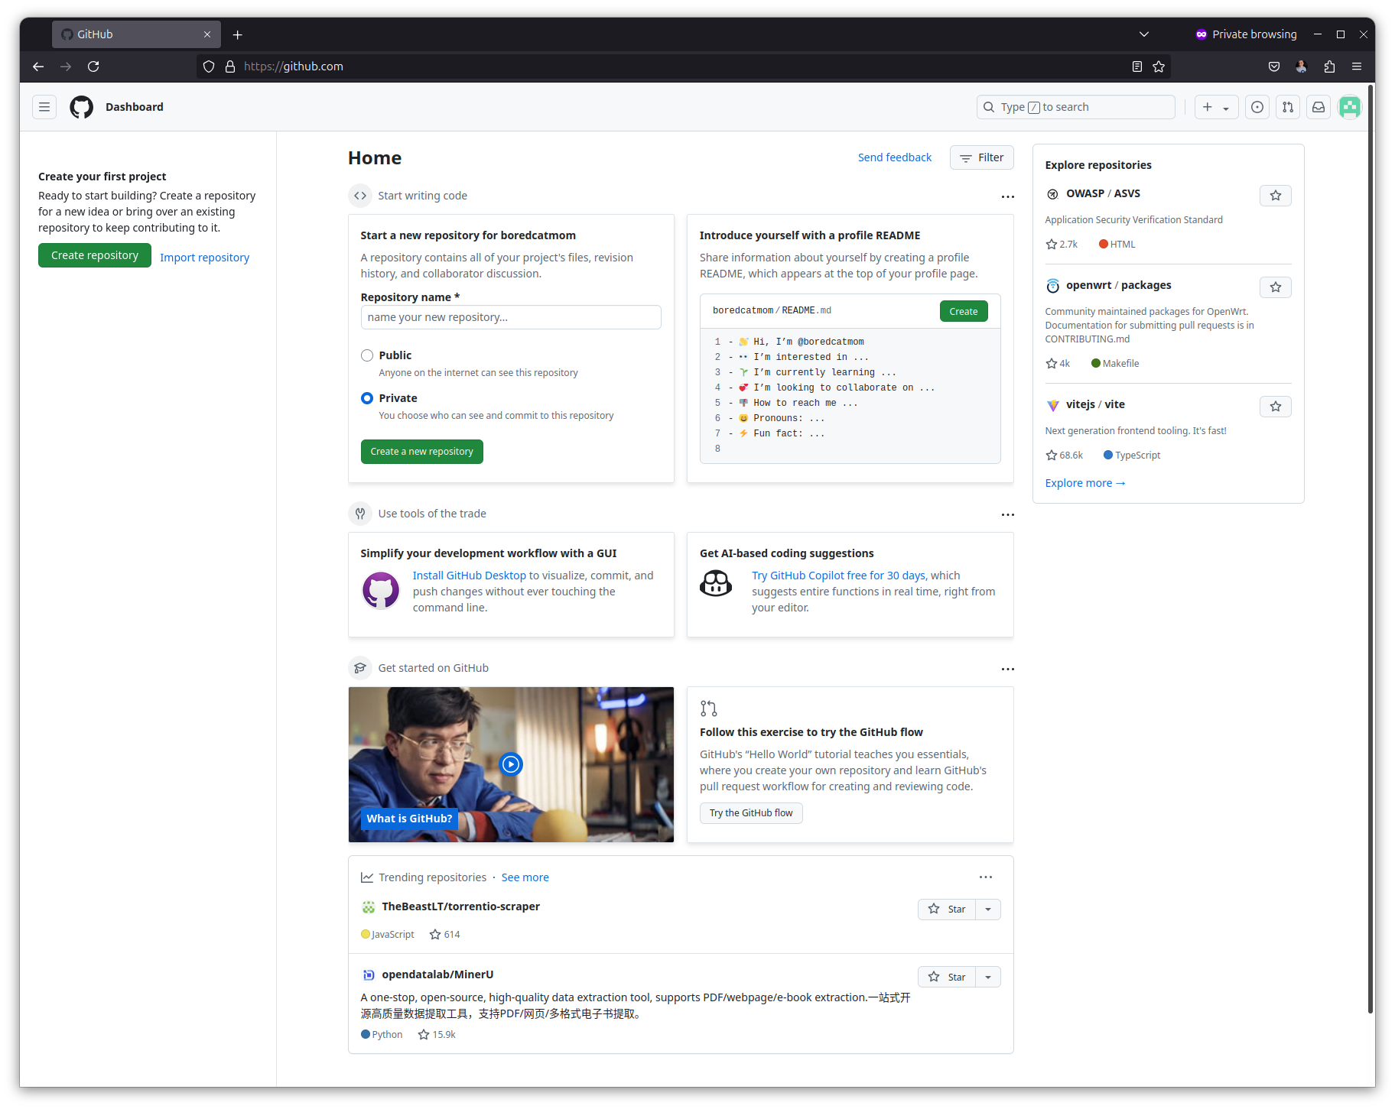Viewport: 1395px width, 1109px height.
Task: Play the What is GitHub video
Action: [511, 764]
